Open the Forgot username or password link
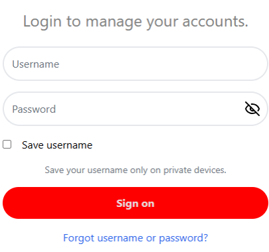 [x=135, y=238]
